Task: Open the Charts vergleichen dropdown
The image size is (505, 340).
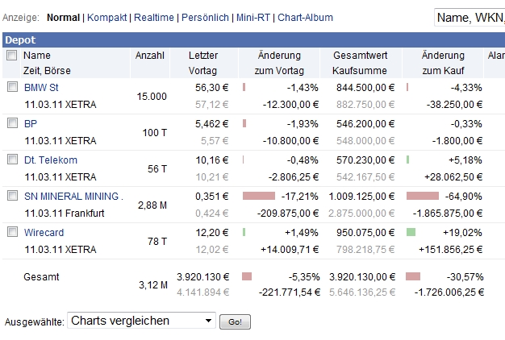Action: (x=142, y=321)
